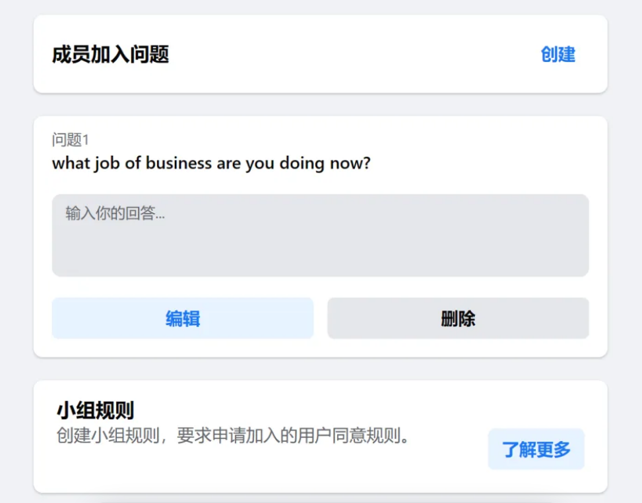Click the 问题1 label
The width and height of the screenshot is (642, 503).
[x=70, y=140]
